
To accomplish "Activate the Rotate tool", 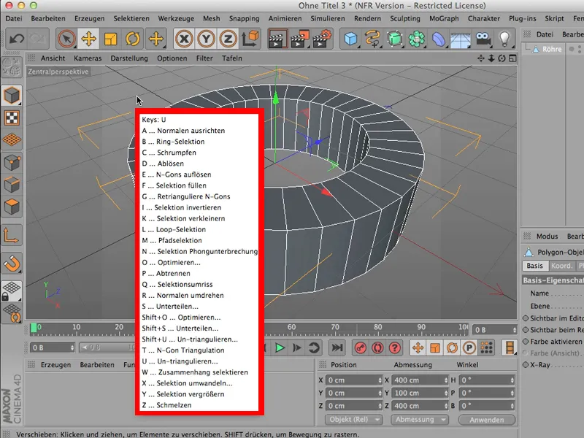I will coord(133,39).
